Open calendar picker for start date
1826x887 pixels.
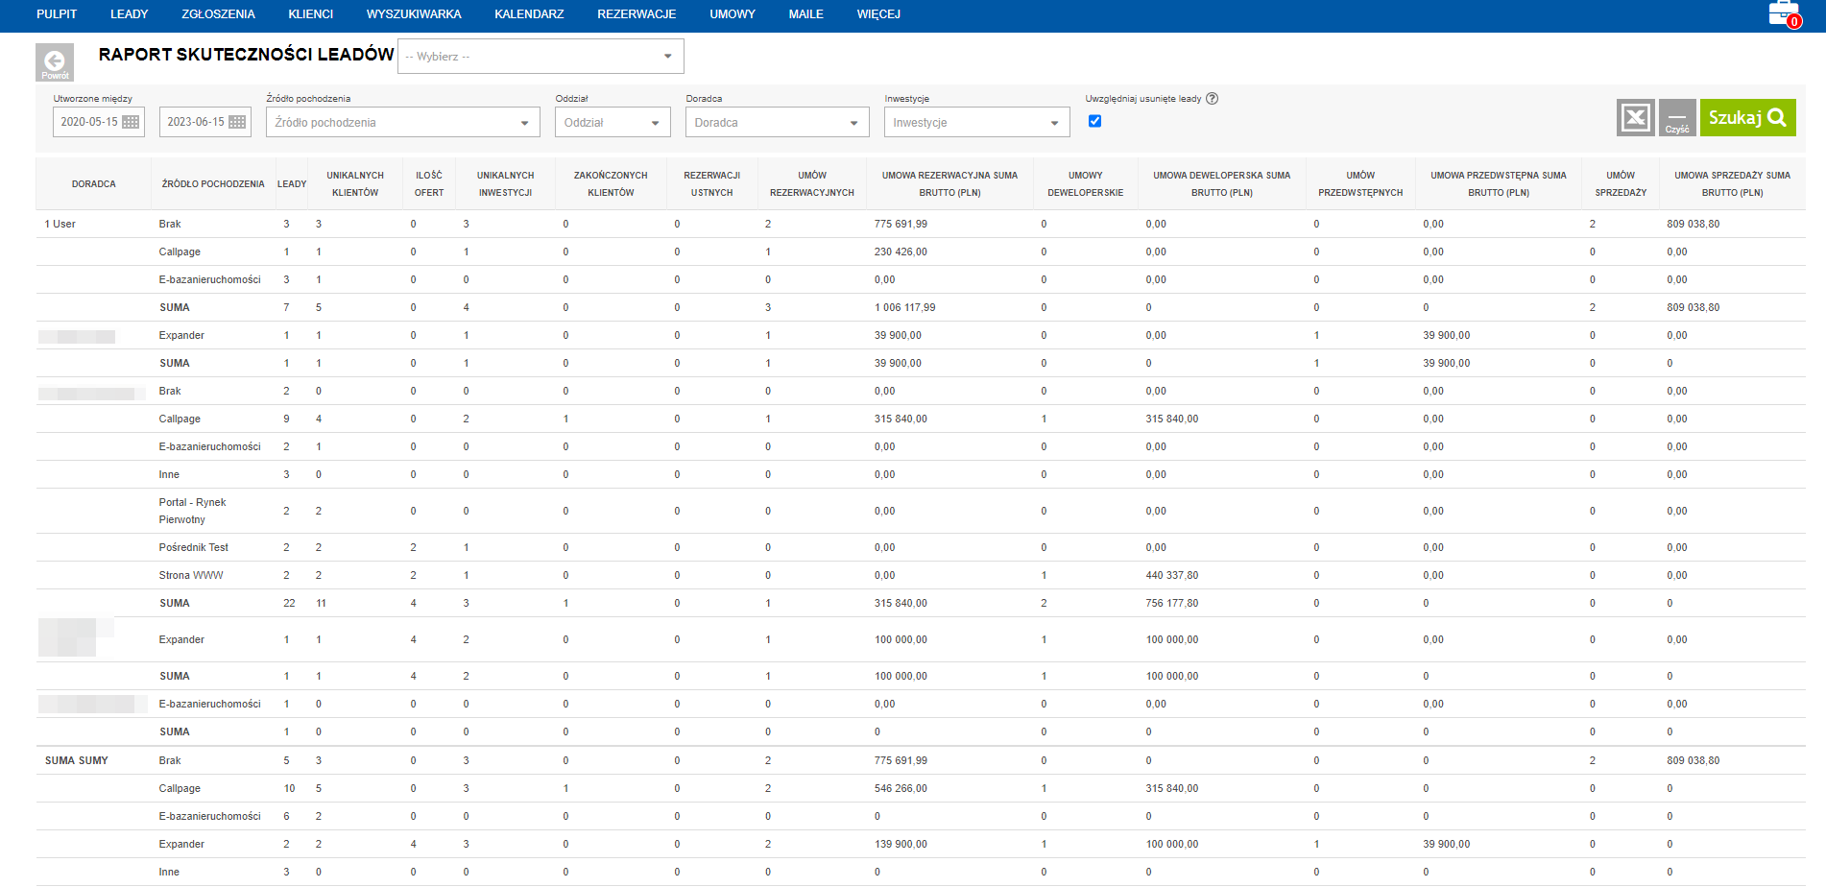[131, 122]
